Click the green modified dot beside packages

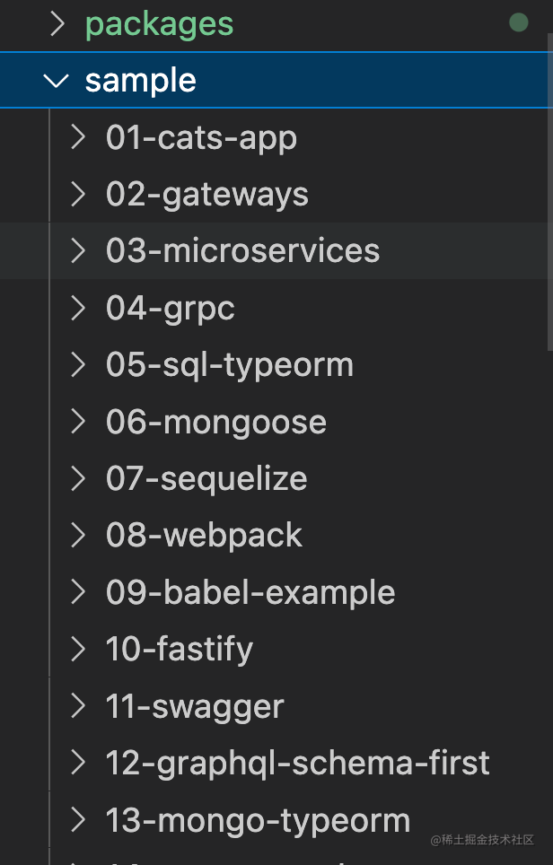coord(518,22)
